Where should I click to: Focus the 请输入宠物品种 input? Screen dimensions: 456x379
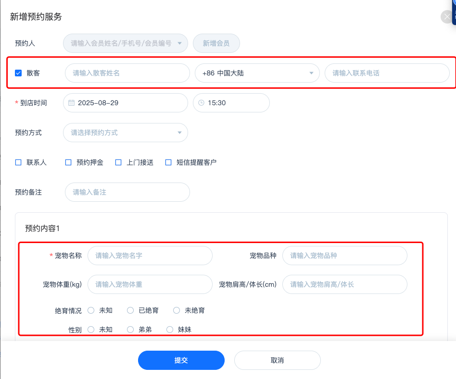[344, 256]
